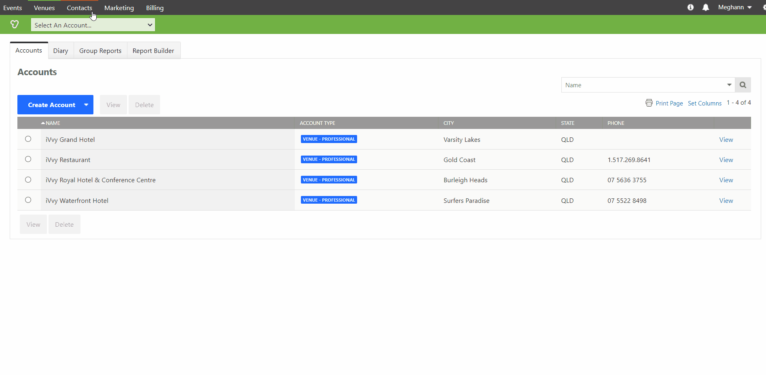The width and height of the screenshot is (766, 375).
Task: Click the Varsity Lakes city cell
Action: coord(462,139)
